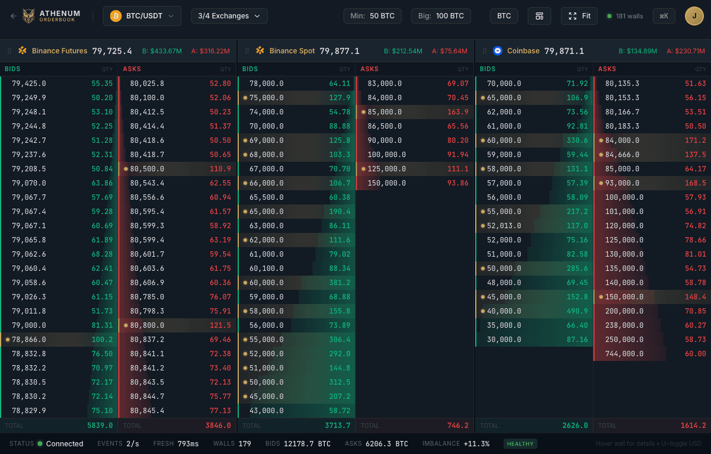
Task: Click the back arrow beside Athenum logo
Action: (14, 16)
